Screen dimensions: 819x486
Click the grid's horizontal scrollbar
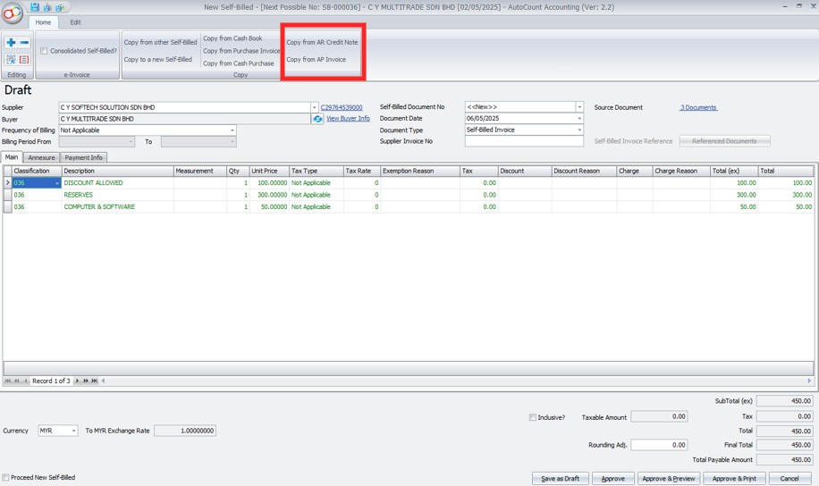(447, 381)
